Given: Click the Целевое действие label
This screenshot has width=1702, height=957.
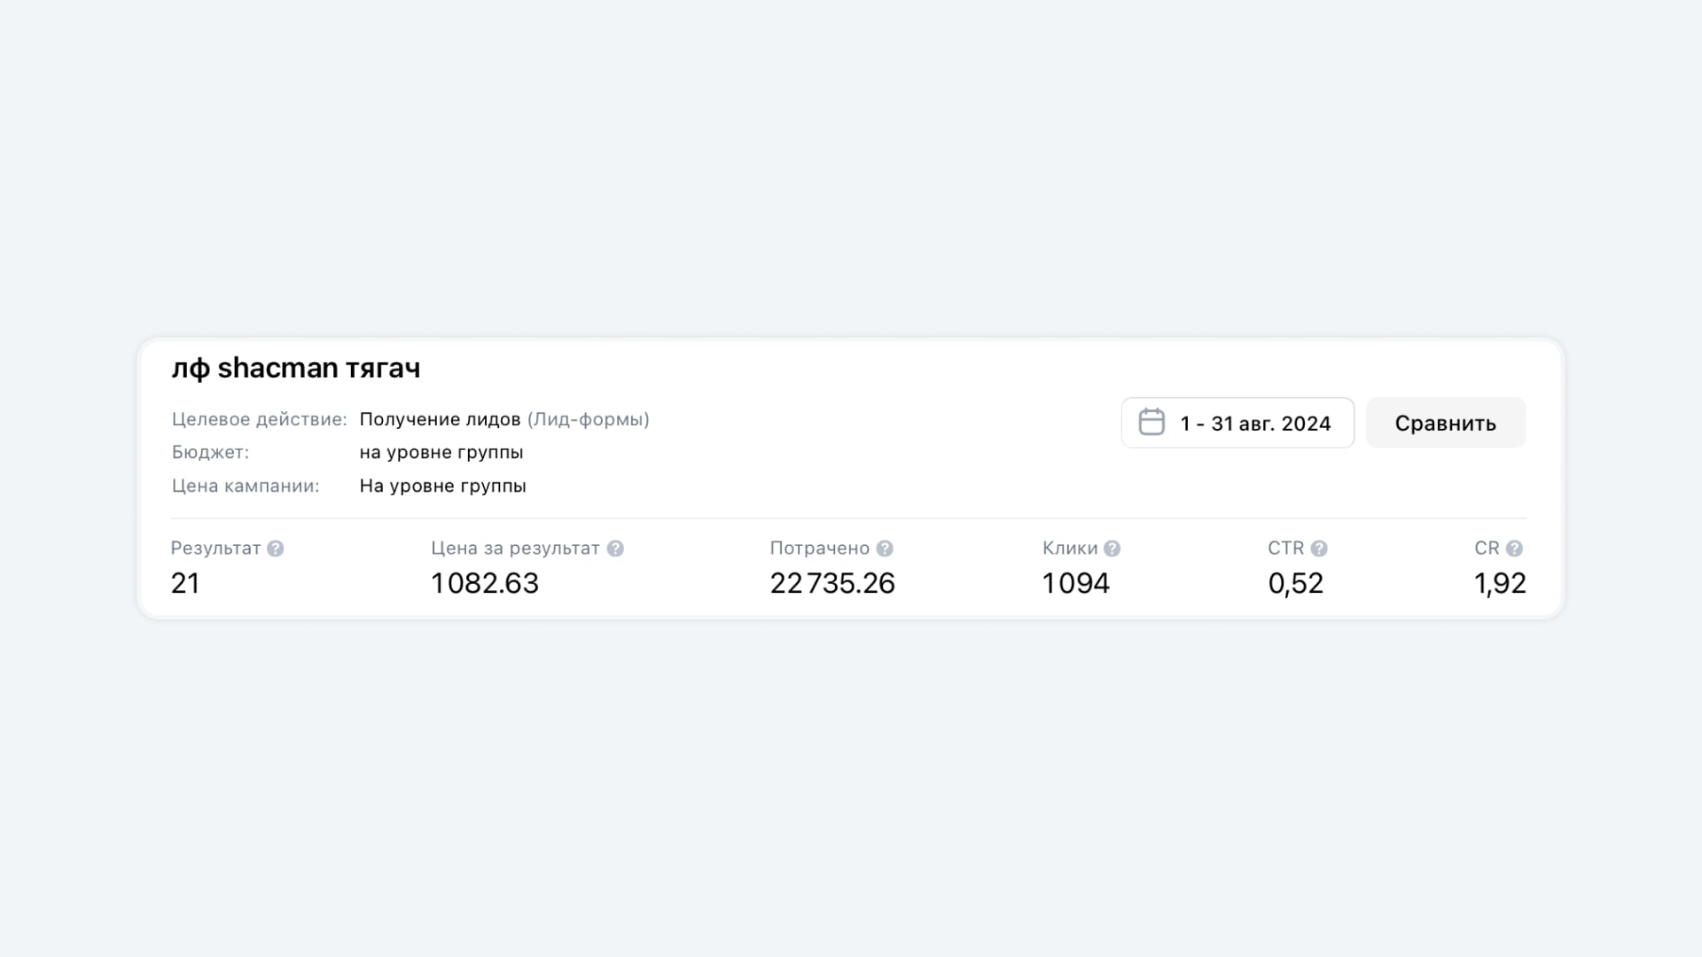Looking at the screenshot, I should [x=259, y=419].
